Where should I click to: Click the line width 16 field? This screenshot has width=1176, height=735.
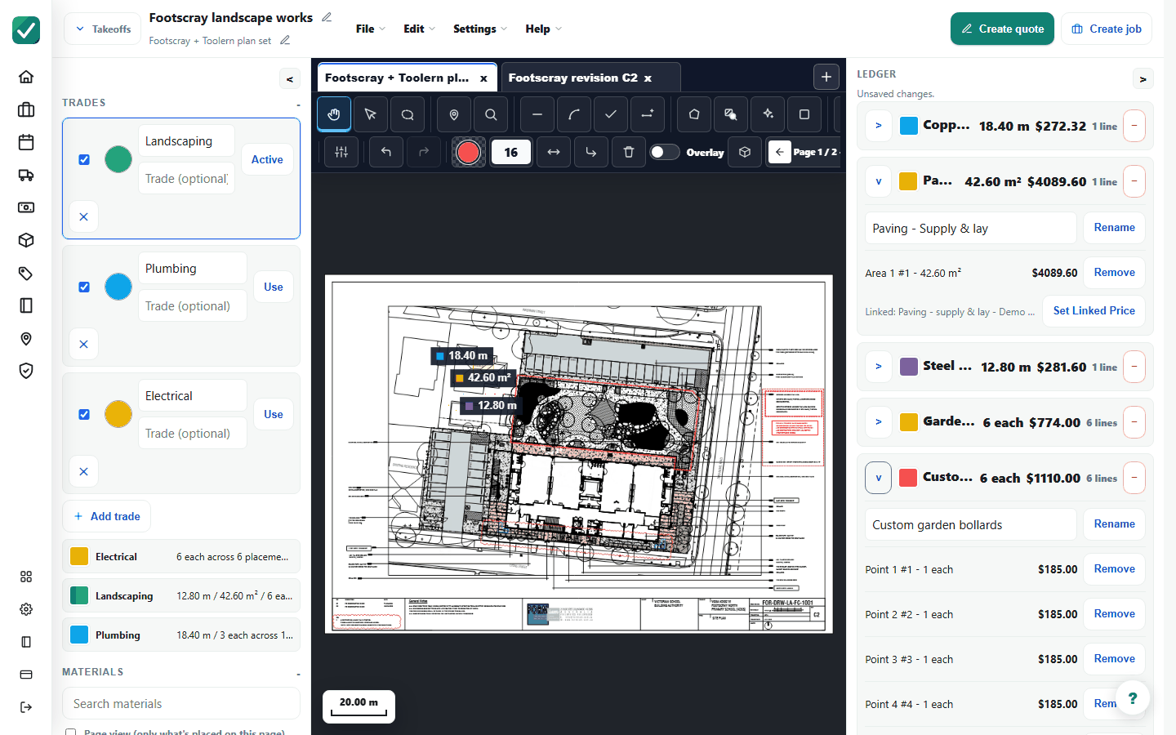click(511, 152)
